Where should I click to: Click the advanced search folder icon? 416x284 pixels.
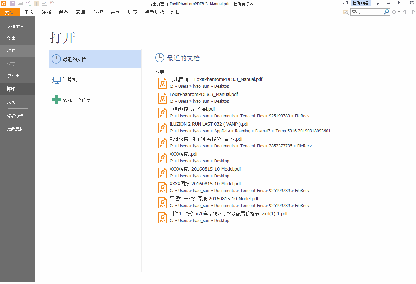(346, 12)
